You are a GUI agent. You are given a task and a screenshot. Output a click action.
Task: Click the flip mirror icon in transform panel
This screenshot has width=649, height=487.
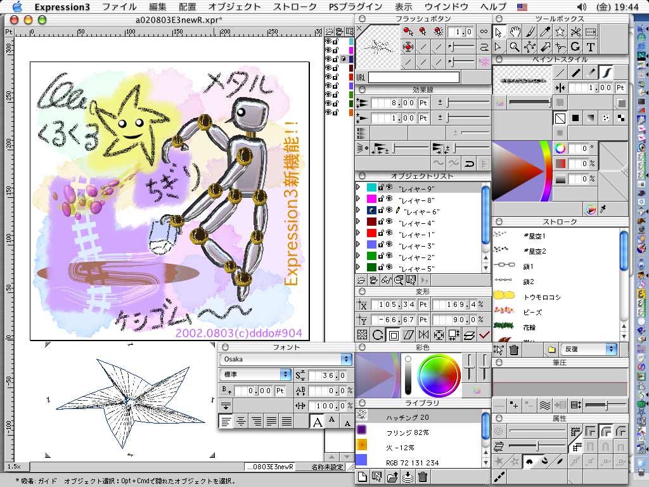(x=423, y=335)
